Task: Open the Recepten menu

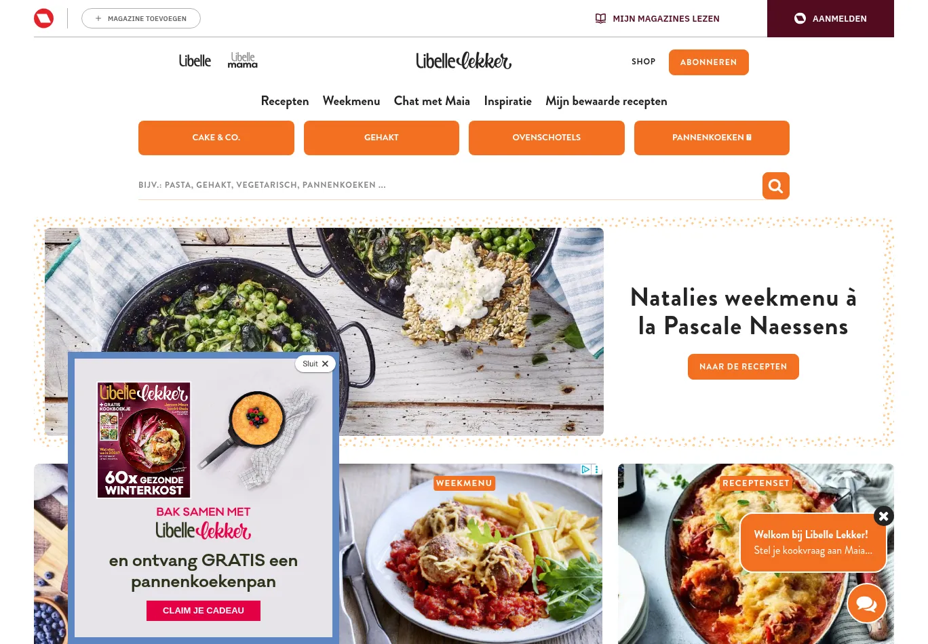Action: point(285,101)
